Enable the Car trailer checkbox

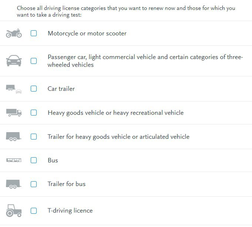tap(34, 89)
